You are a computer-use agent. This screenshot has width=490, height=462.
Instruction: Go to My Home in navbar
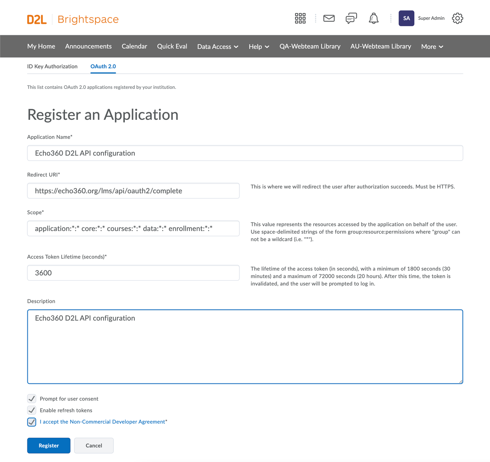41,46
